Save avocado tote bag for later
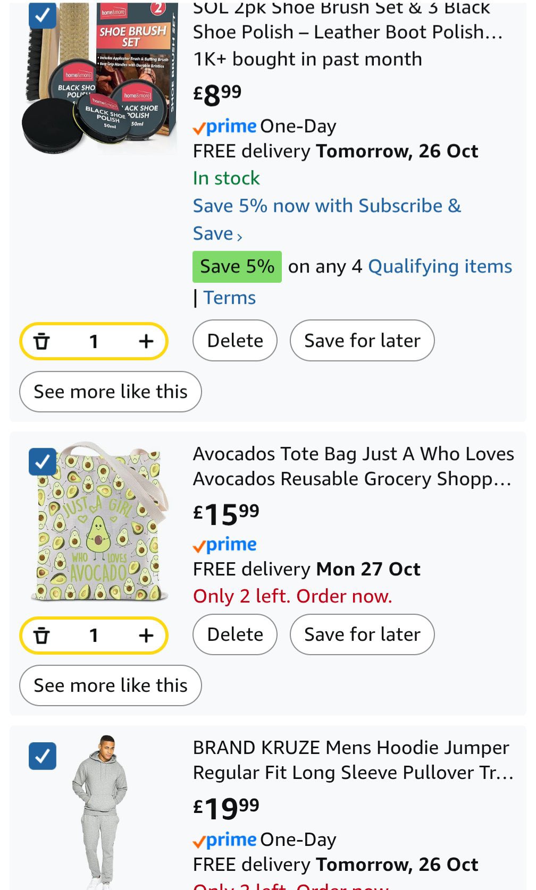The image size is (536, 890). coord(362,634)
